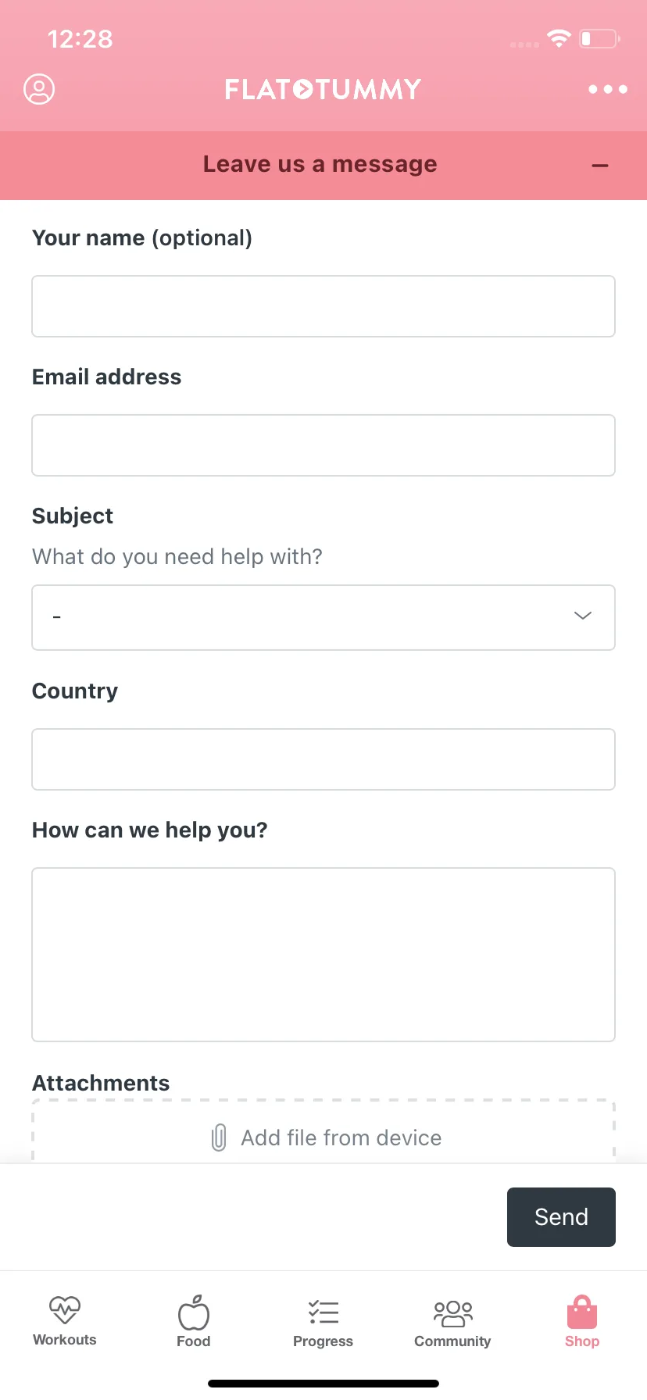Tap the Flat Tummy logo
This screenshot has height=1400, width=647.
(x=323, y=89)
